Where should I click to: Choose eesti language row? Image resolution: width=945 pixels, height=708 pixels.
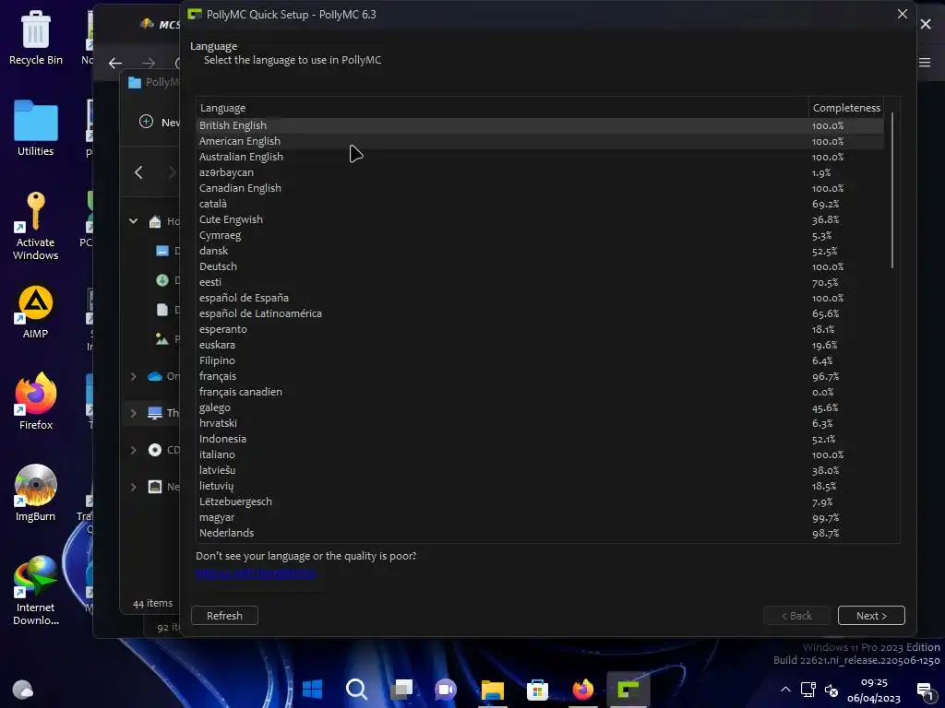pyautogui.click(x=540, y=282)
